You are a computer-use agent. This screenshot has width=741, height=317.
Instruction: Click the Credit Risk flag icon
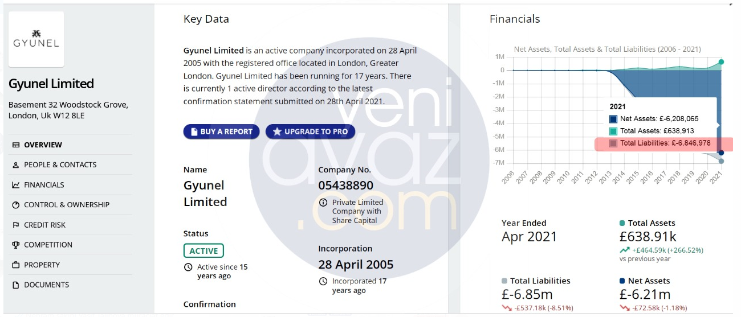click(15, 225)
